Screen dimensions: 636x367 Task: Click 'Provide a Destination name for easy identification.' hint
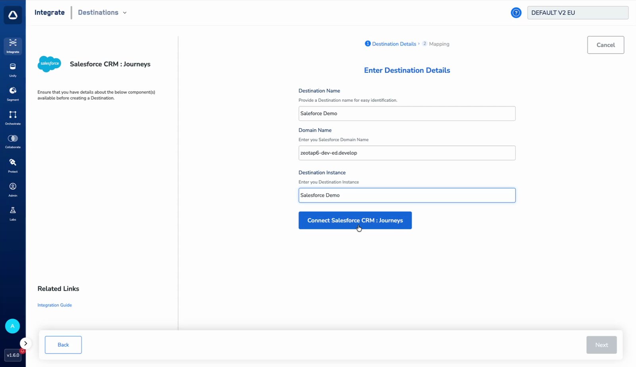coord(348,100)
